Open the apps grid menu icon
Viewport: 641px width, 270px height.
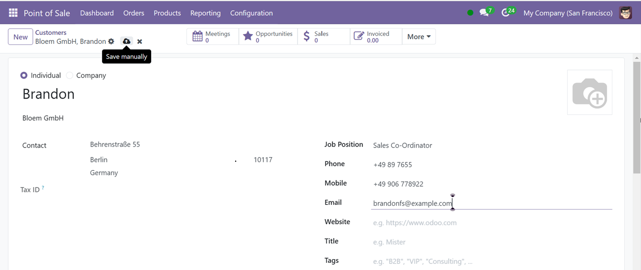click(x=13, y=13)
